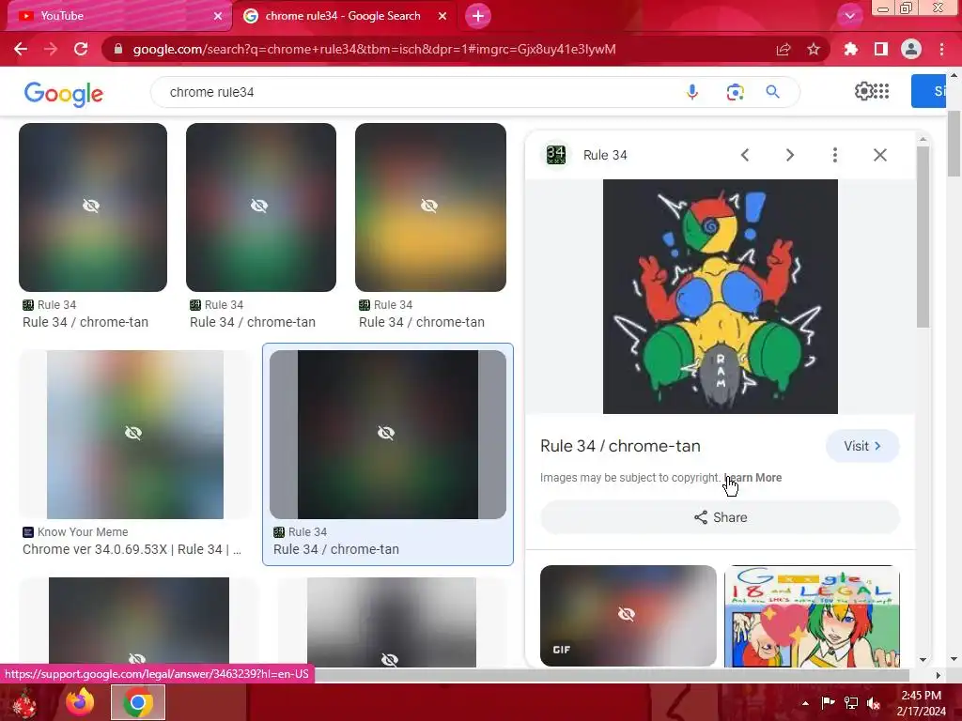Open the Google apps grid
Viewport: 962px width, 721px height.
[881, 91]
